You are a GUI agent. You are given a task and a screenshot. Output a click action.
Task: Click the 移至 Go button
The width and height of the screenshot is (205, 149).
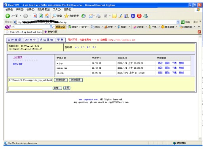(186, 22)
